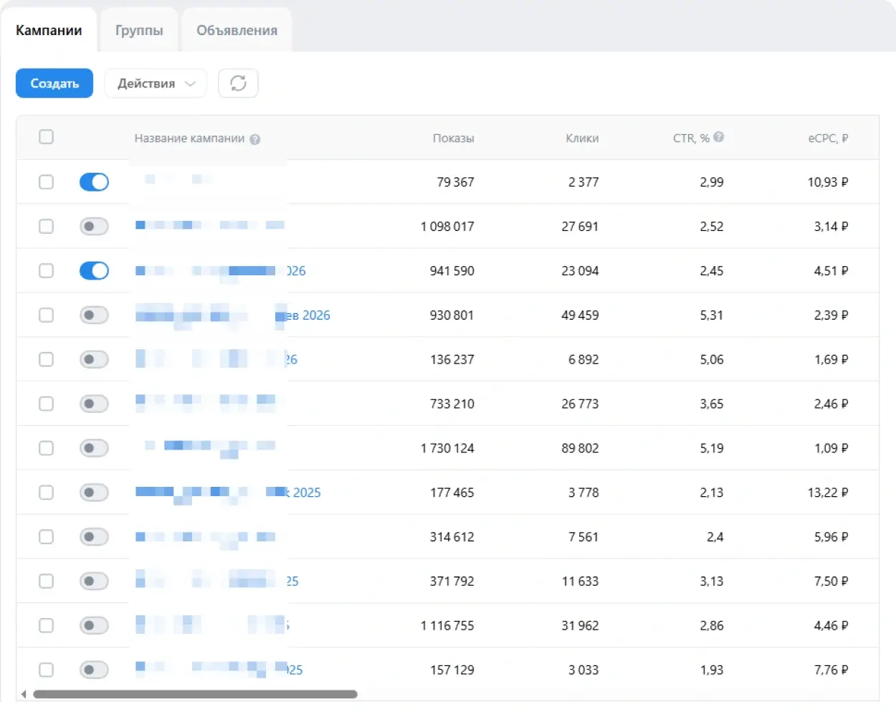This screenshot has width=896, height=717.
Task: Click the Название кампании column header
Action: pyautogui.click(x=189, y=138)
